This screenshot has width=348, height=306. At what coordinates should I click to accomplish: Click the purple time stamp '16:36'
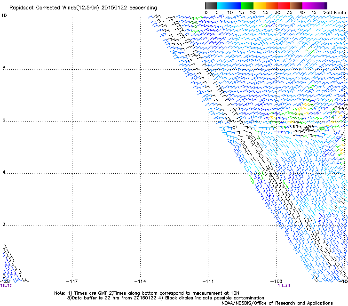tap(284, 286)
